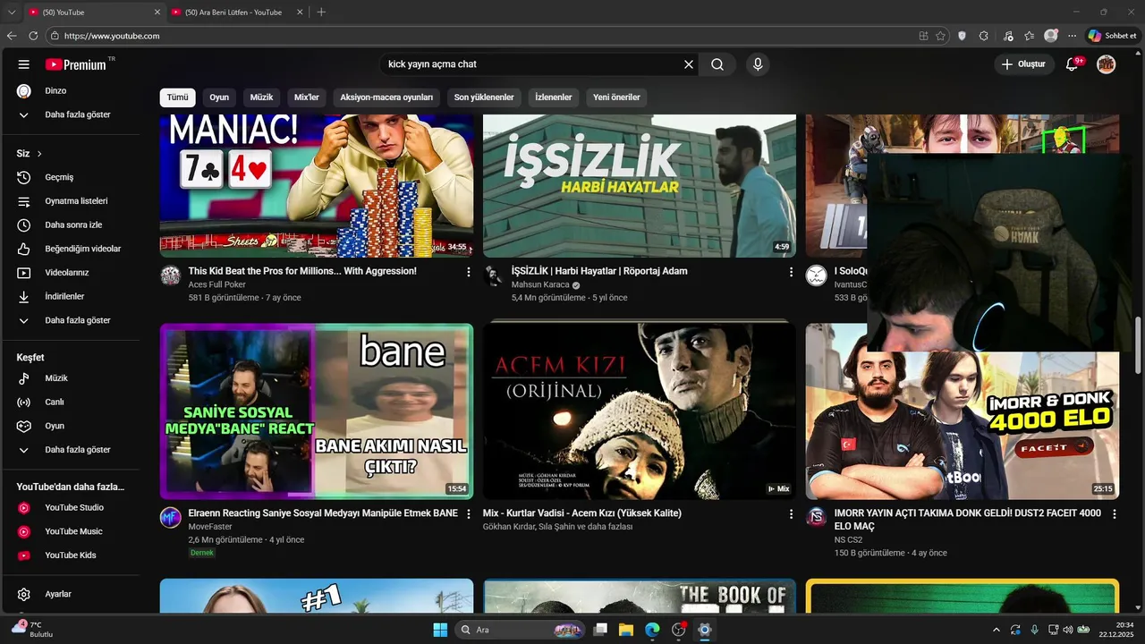Open Windows Start menu
This screenshot has width=1145, height=644.
(440, 630)
